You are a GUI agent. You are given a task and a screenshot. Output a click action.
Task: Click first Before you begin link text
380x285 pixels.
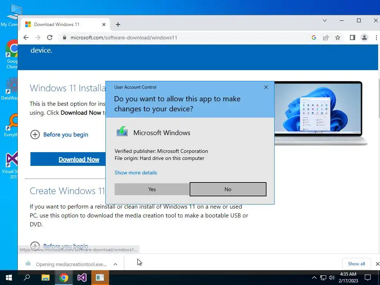(x=66, y=134)
